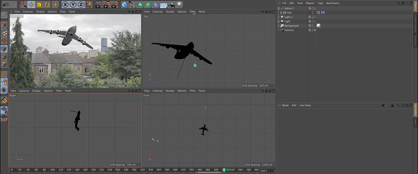Click the Floor environment icon
Image resolution: width=418 pixels, height=174 pixels.
(164, 4)
